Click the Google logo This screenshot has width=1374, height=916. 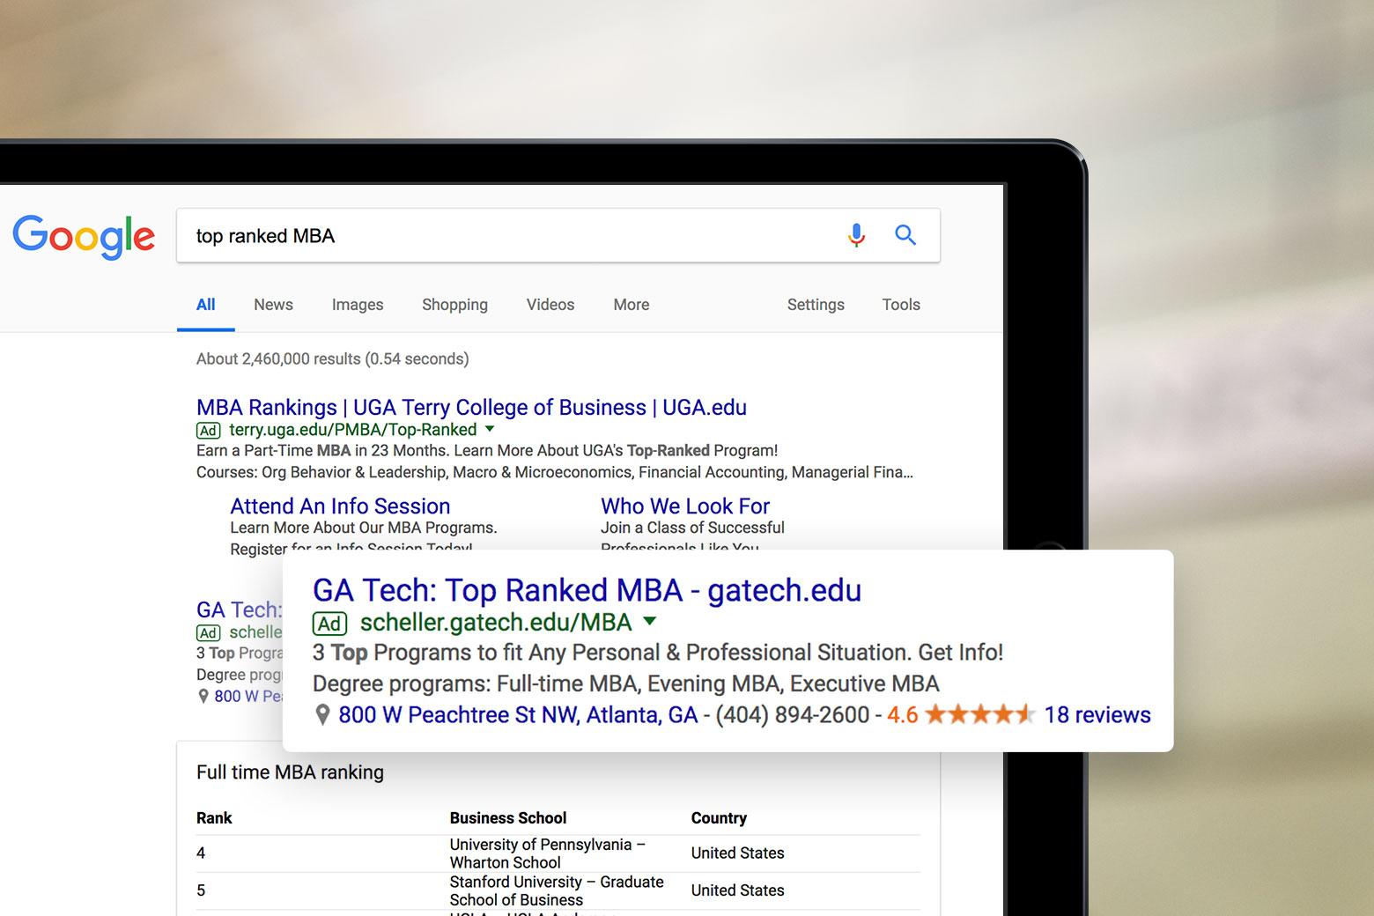pyautogui.click(x=84, y=236)
